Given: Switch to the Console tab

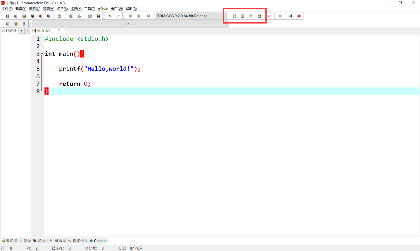Looking at the screenshot, I should [x=99, y=241].
